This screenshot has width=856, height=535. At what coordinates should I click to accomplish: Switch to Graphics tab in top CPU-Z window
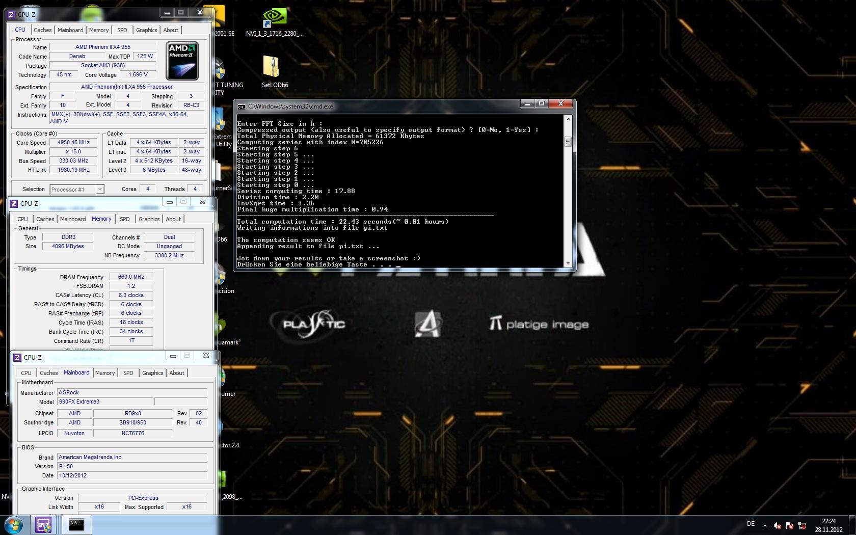147,30
